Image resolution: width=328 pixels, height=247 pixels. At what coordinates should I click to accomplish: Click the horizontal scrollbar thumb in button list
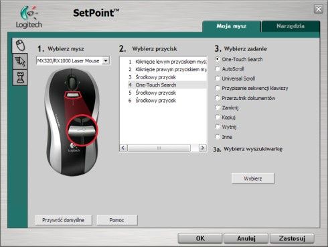click(x=159, y=148)
